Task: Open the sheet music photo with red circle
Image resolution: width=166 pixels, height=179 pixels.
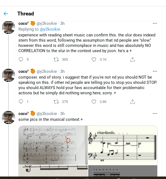Action: point(53,145)
